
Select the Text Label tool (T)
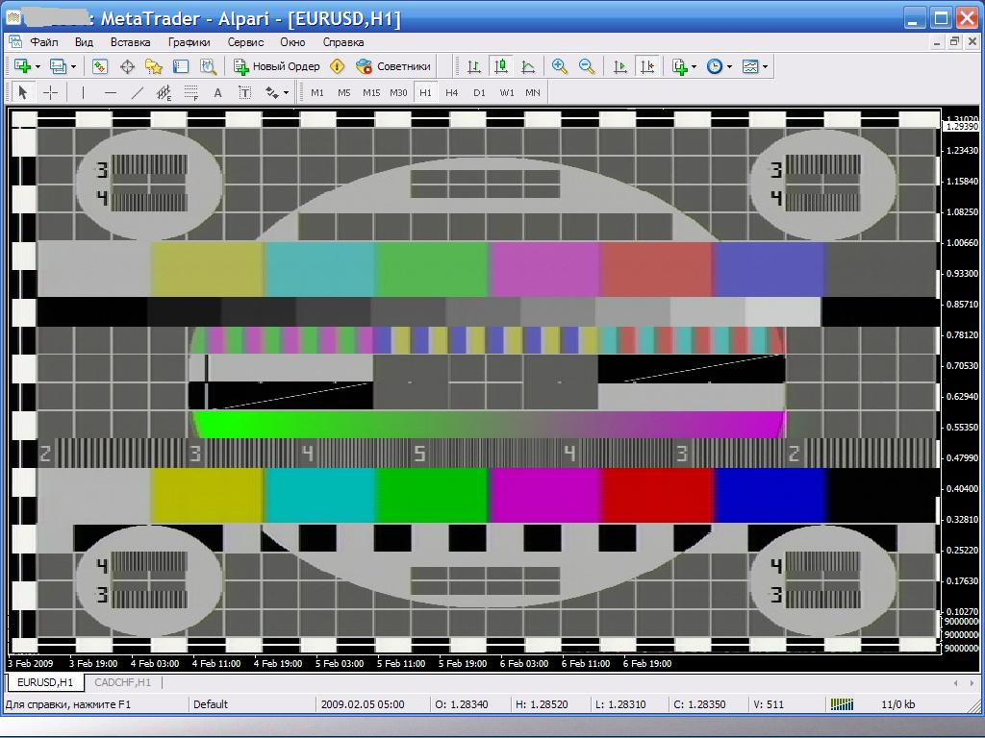(244, 93)
